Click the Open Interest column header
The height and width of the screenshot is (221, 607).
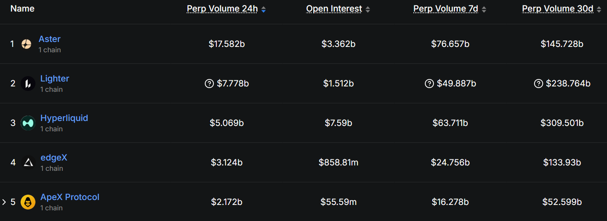[334, 9]
